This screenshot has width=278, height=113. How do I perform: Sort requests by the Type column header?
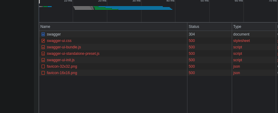click(254, 27)
